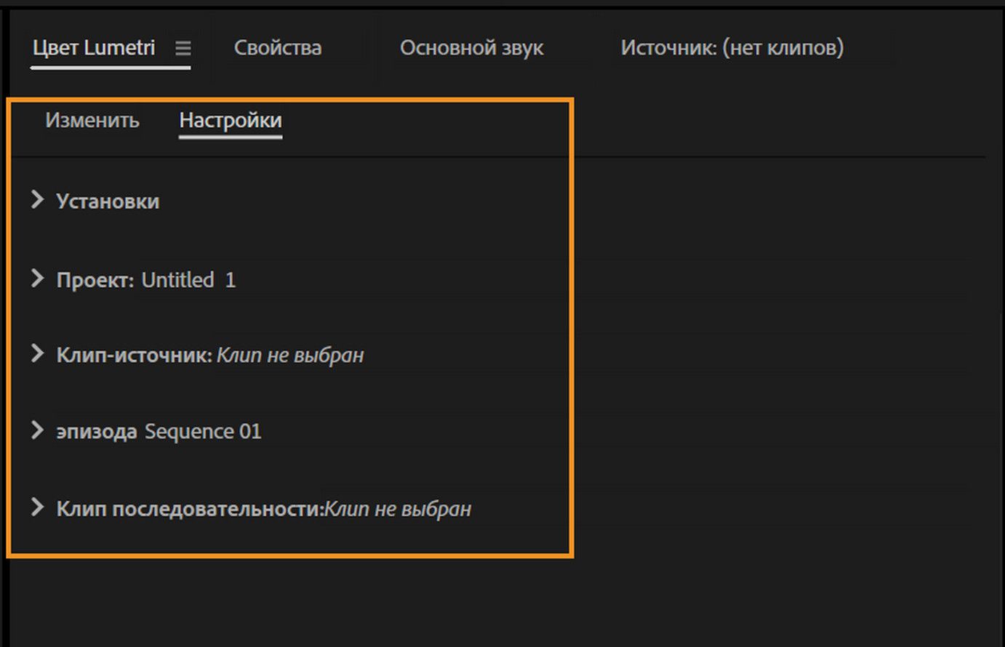Click the Sequence 01 label
1005x647 pixels.
(x=203, y=430)
